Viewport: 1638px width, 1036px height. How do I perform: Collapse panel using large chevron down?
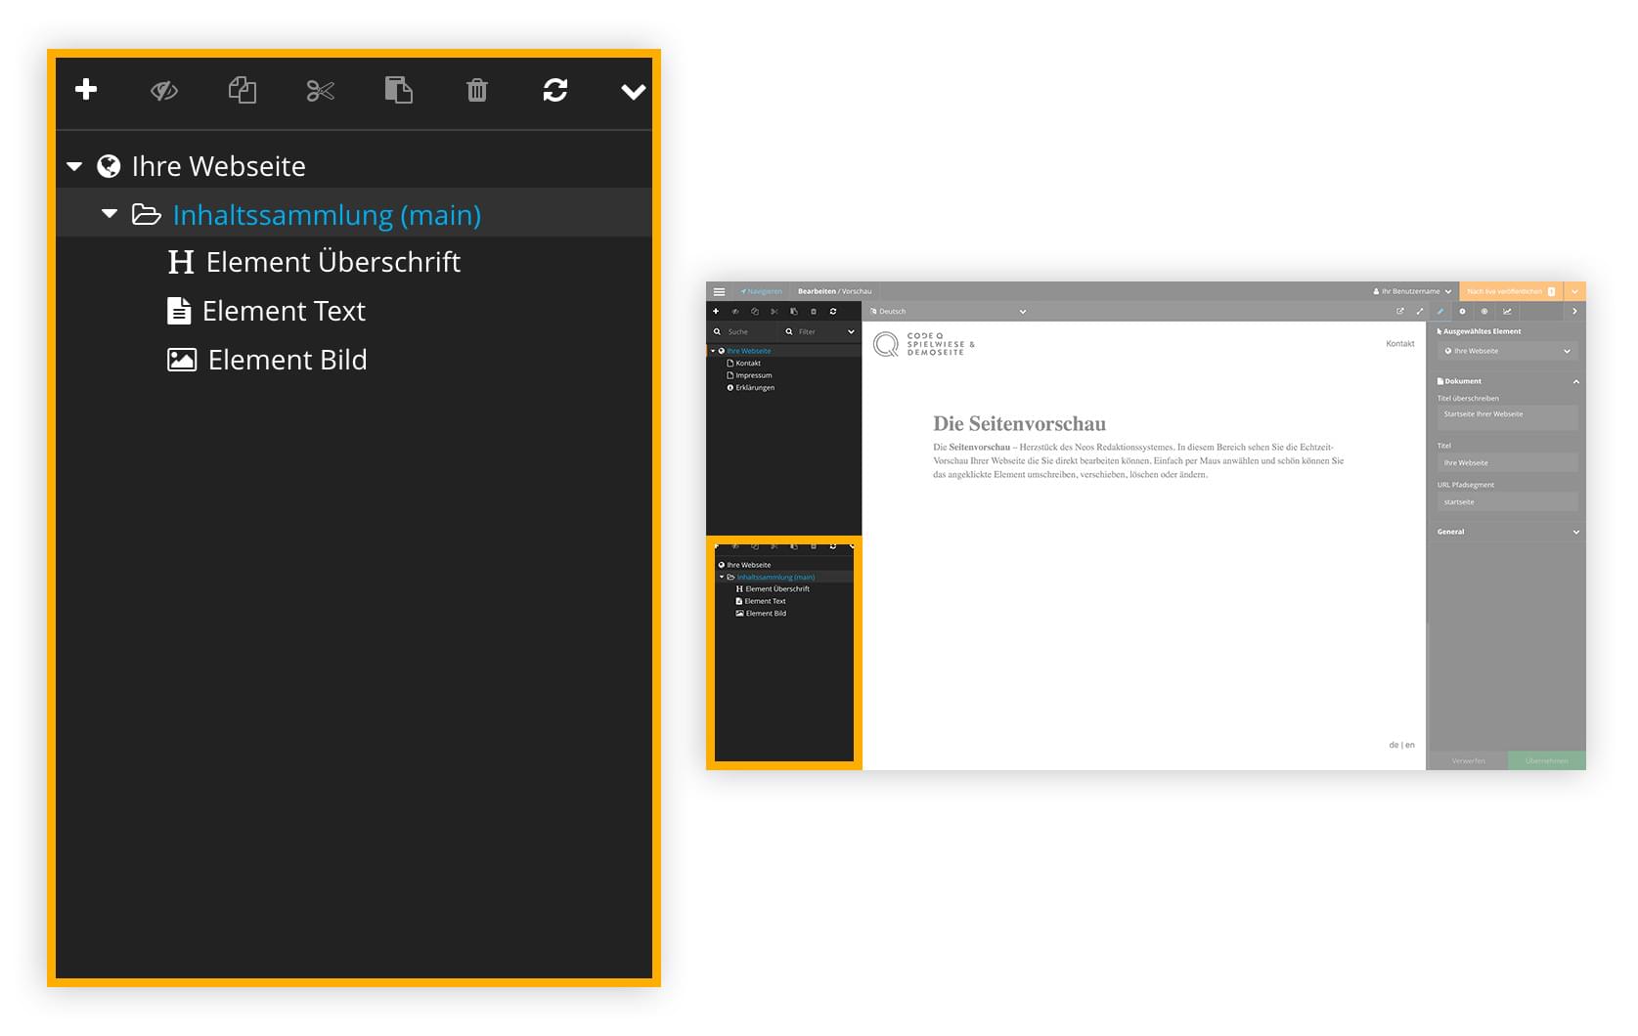point(634,91)
